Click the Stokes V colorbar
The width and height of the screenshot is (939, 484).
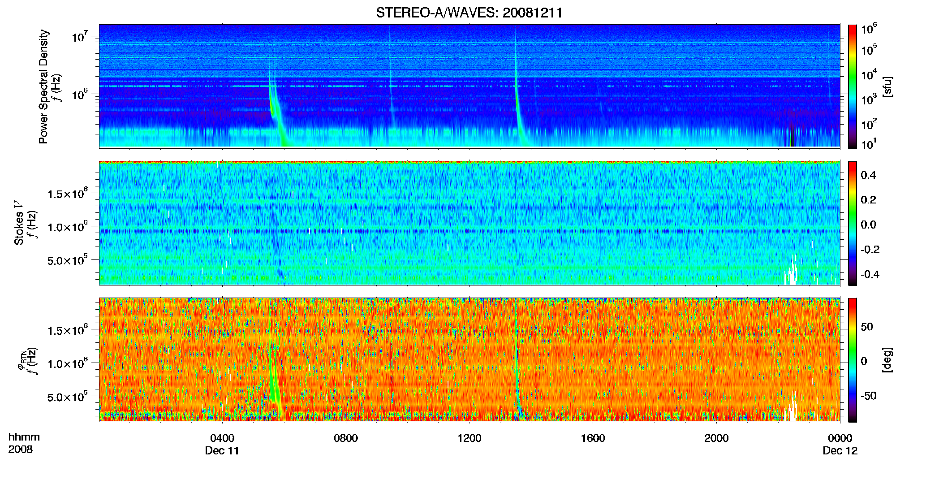tap(853, 223)
